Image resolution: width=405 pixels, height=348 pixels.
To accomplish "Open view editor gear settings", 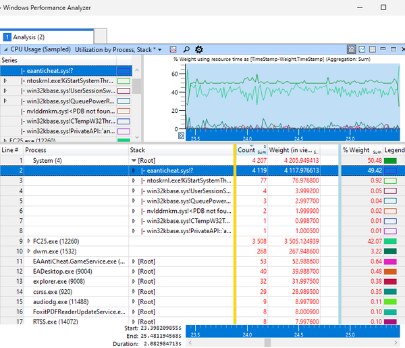I will point(198,49).
